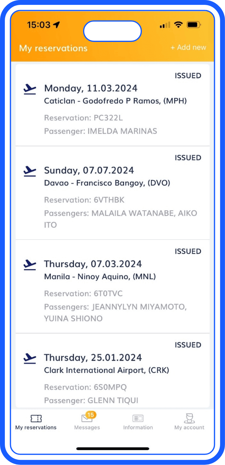The image size is (225, 465).
Task: Switch to the Information tab label
Action: pyautogui.click(x=138, y=427)
